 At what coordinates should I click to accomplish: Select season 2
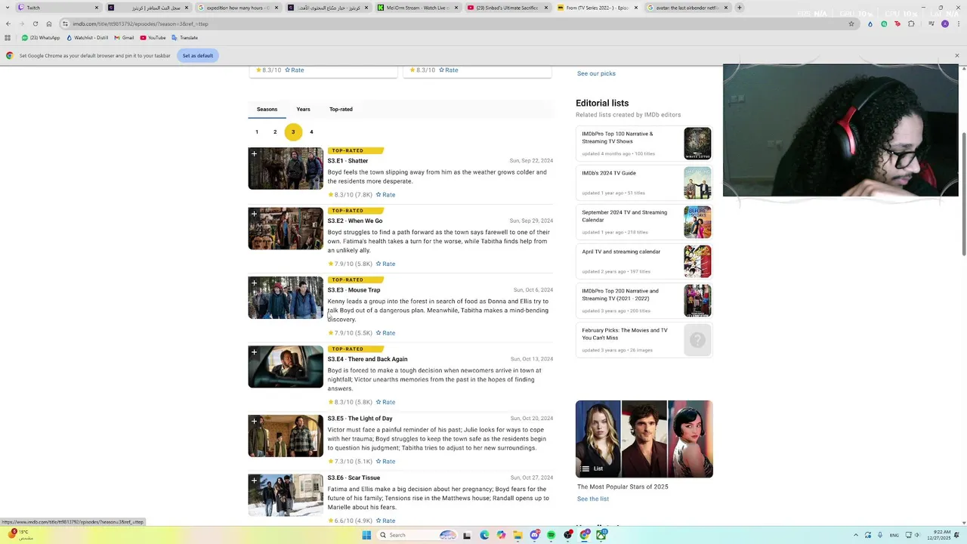(x=275, y=132)
